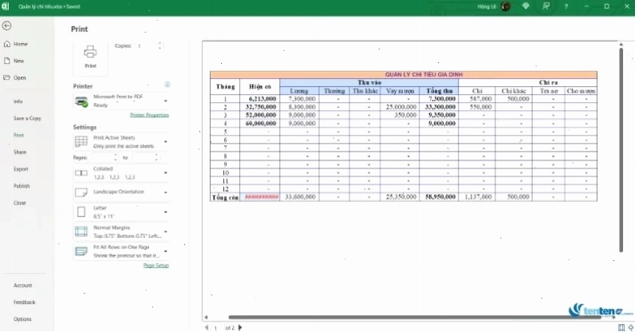Go to the previous preview page

click(x=207, y=327)
